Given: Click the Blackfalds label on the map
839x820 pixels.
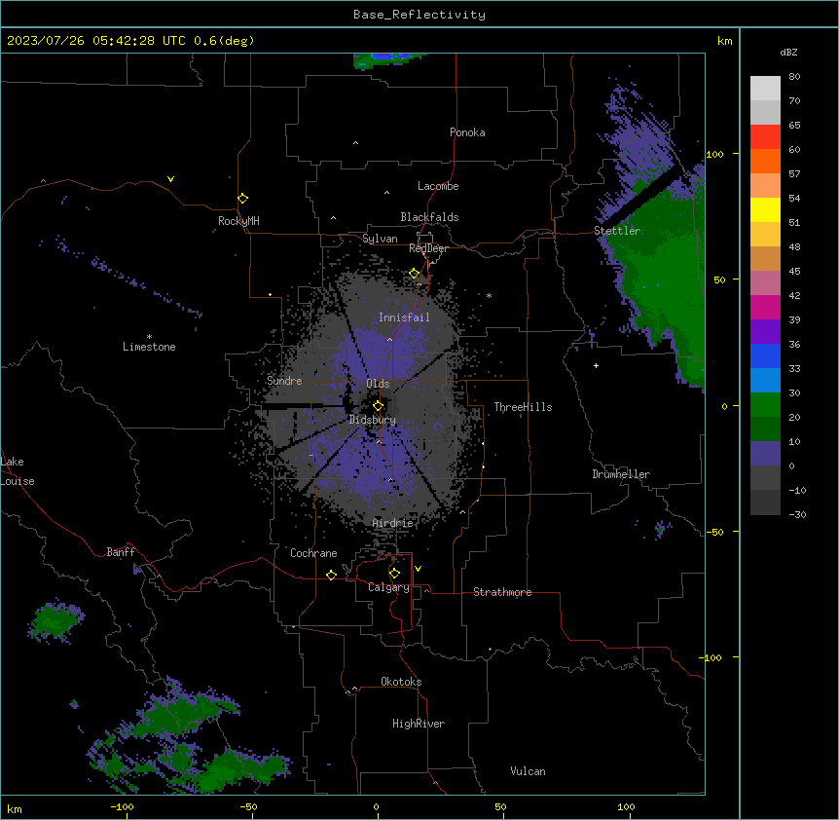Looking at the screenshot, I should click(429, 217).
